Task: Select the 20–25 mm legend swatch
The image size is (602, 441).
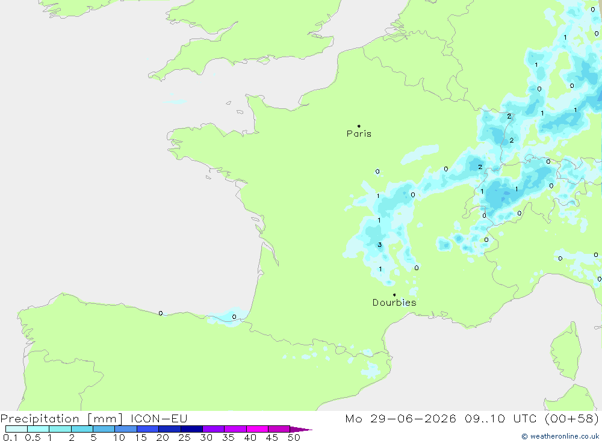Action: coord(169,429)
